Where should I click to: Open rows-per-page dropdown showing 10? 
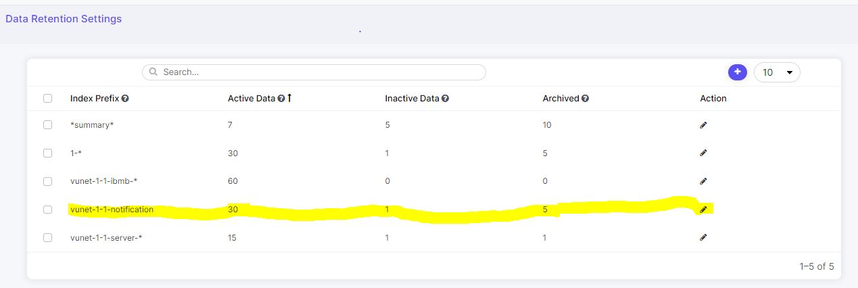(777, 72)
